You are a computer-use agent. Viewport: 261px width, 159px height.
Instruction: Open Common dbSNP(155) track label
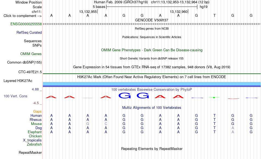pyautogui.click(x=24, y=62)
